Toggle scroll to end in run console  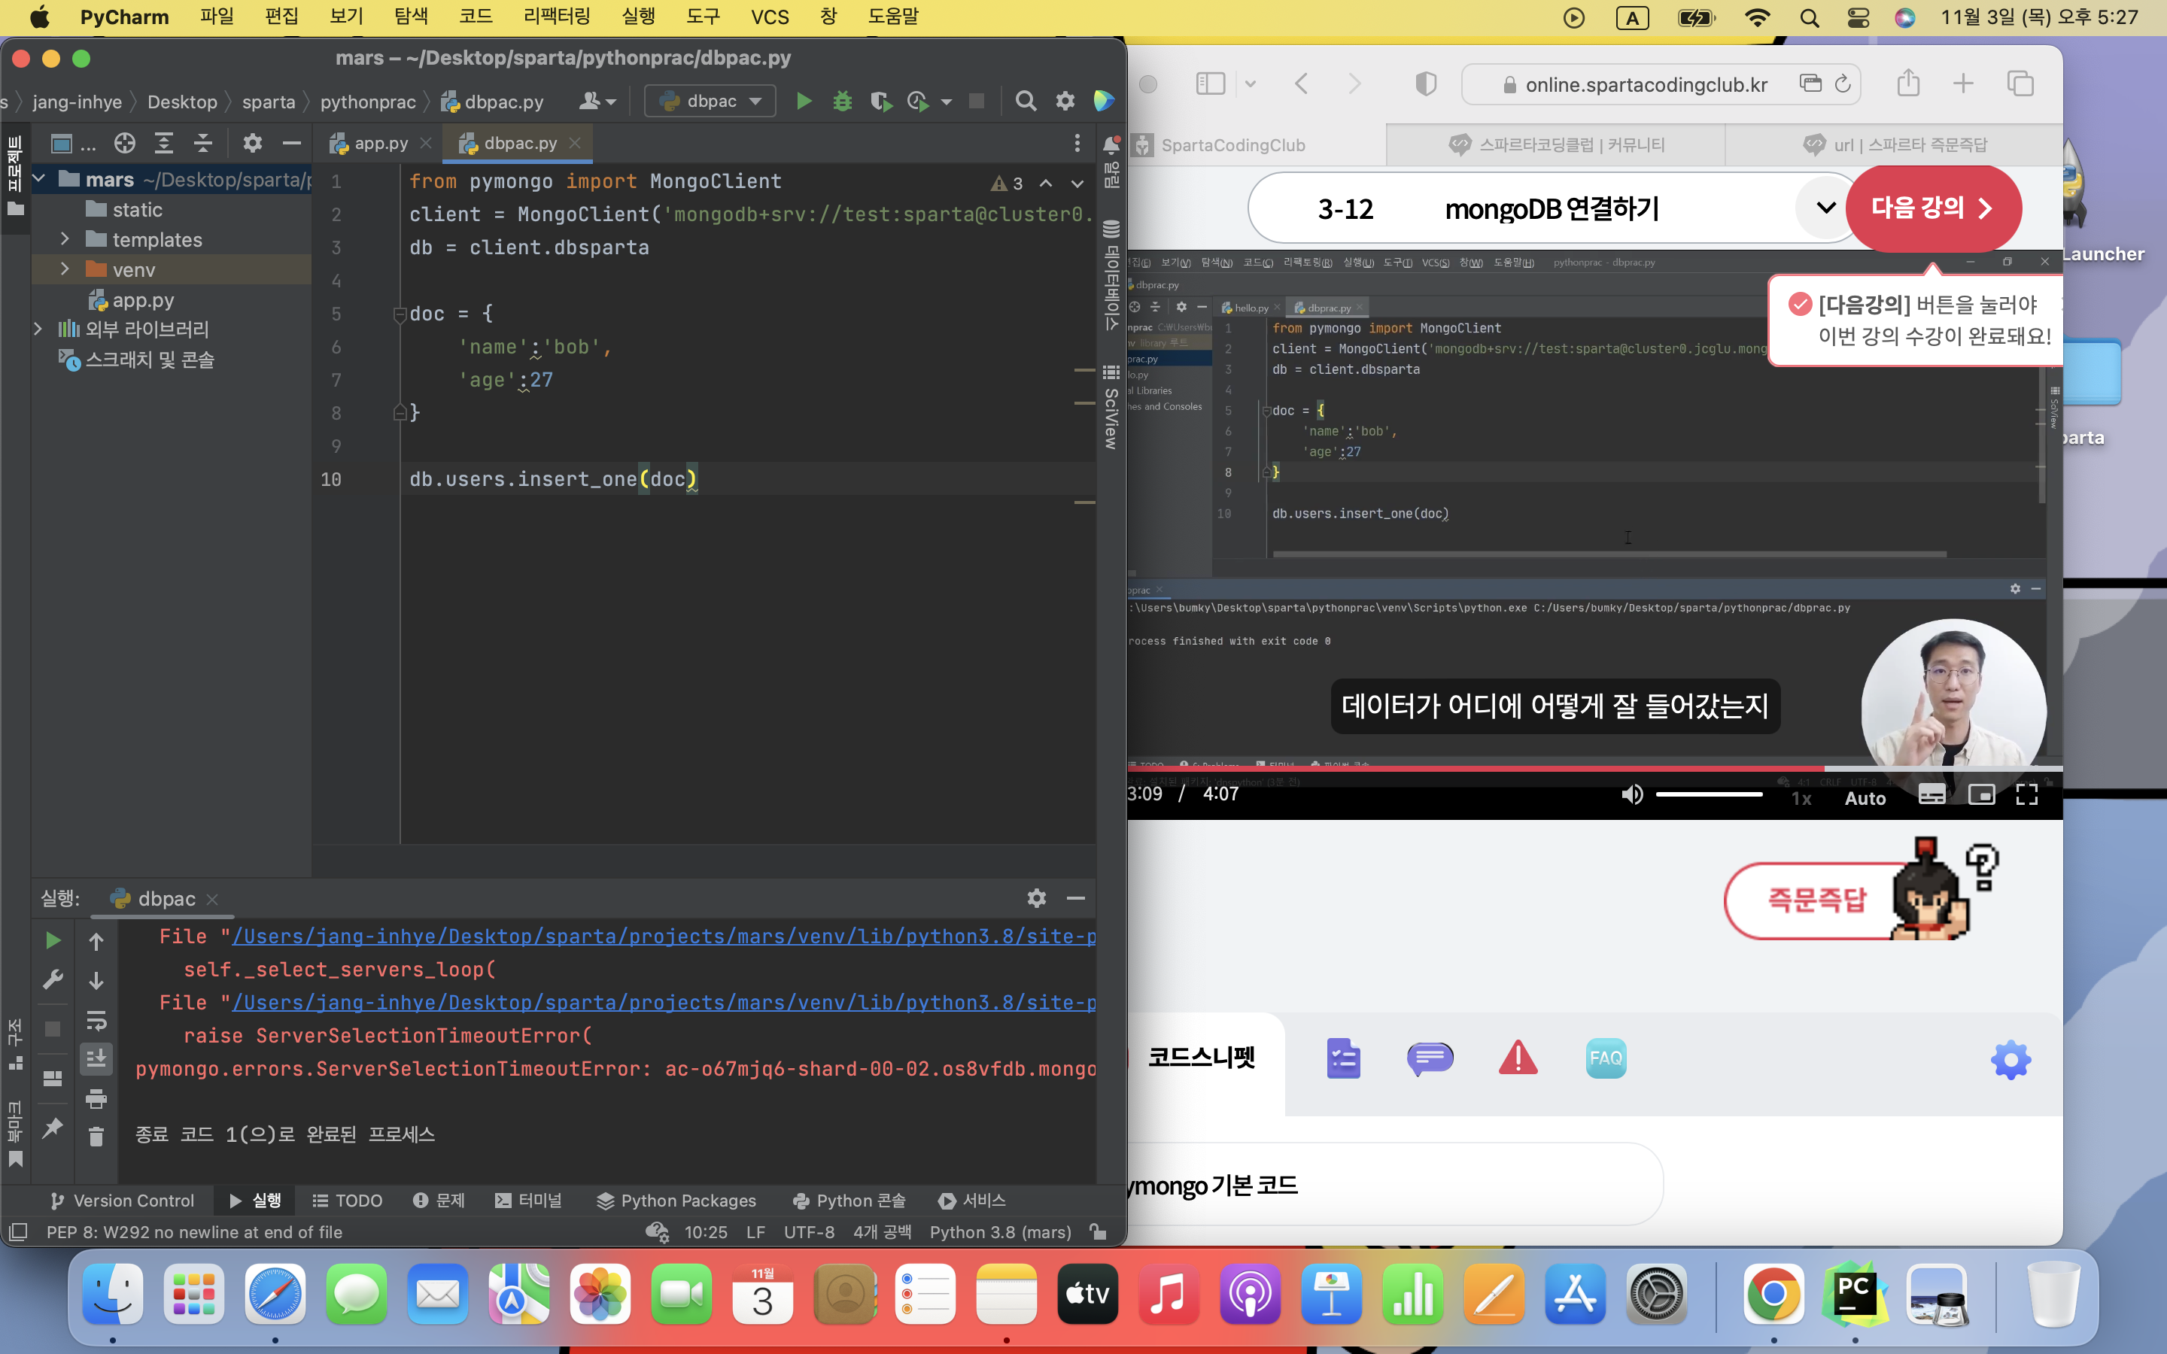[x=97, y=1058]
